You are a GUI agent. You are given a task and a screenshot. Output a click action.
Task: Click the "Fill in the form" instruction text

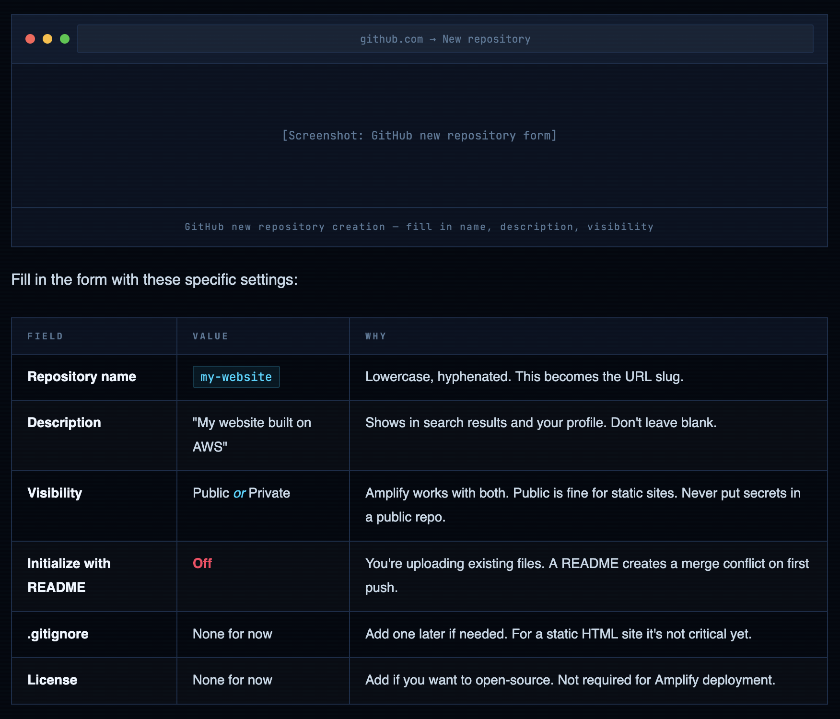[x=154, y=279]
